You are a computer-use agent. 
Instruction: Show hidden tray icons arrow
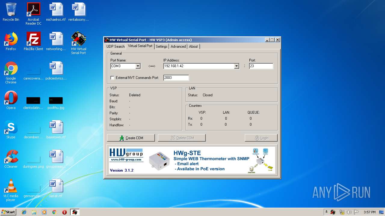point(326,212)
